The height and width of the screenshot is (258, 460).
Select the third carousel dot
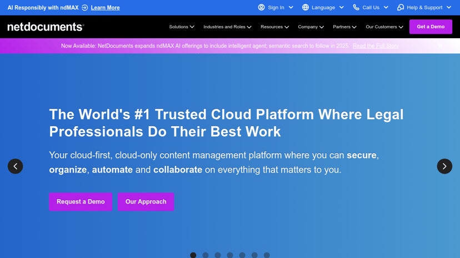coord(218,255)
